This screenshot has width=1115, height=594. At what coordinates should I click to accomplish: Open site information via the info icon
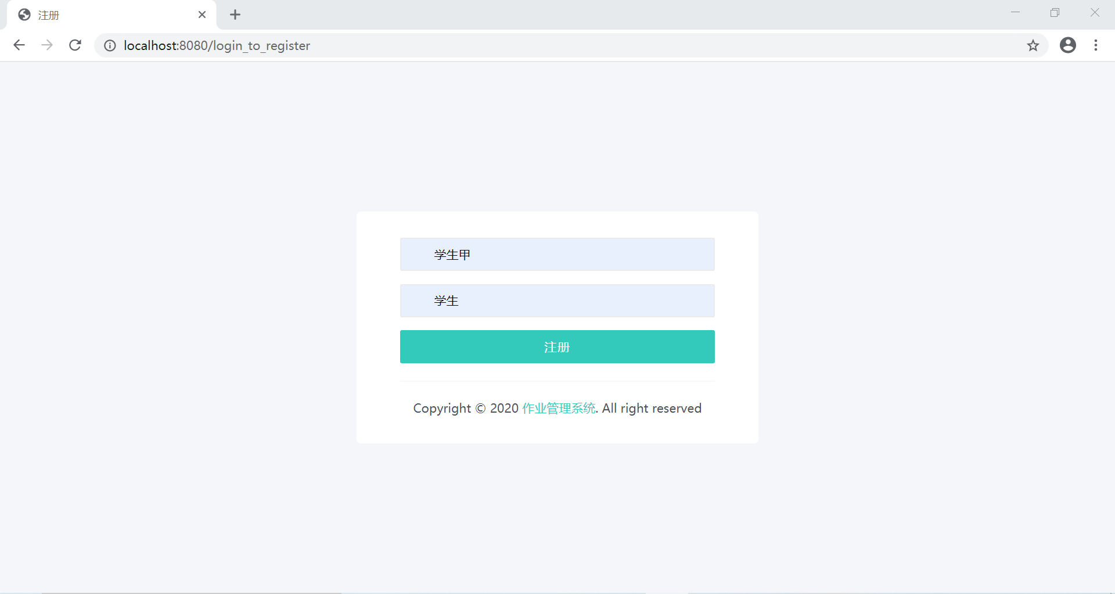110,45
